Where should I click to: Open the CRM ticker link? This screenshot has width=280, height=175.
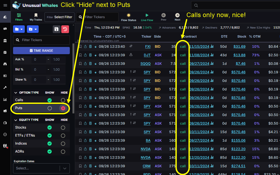coord(147,166)
